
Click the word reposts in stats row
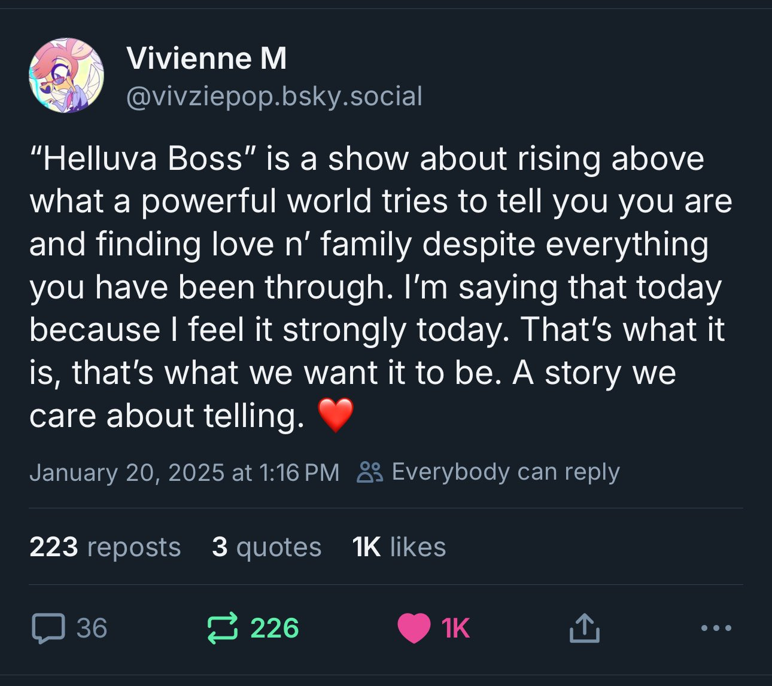pyautogui.click(x=134, y=547)
